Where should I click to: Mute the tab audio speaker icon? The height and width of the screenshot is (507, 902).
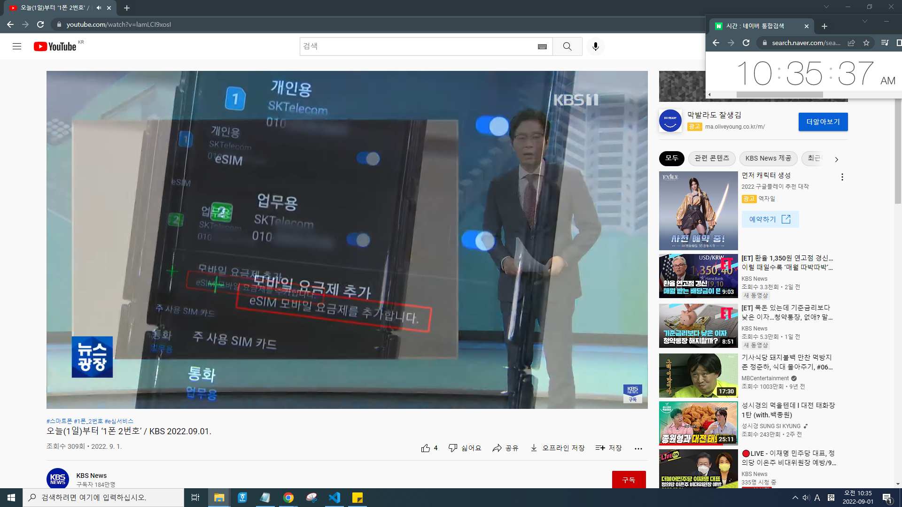tap(99, 8)
